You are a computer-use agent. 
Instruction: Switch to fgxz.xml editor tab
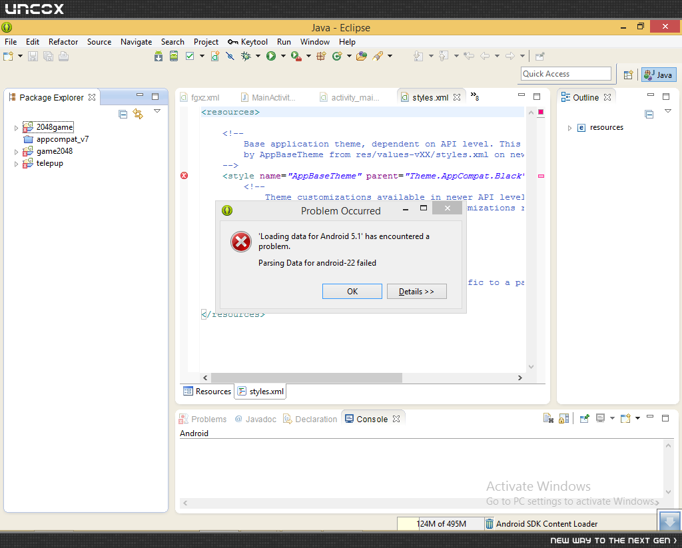[200, 97]
